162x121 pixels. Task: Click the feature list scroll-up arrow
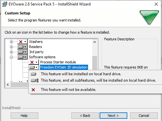point(94,42)
